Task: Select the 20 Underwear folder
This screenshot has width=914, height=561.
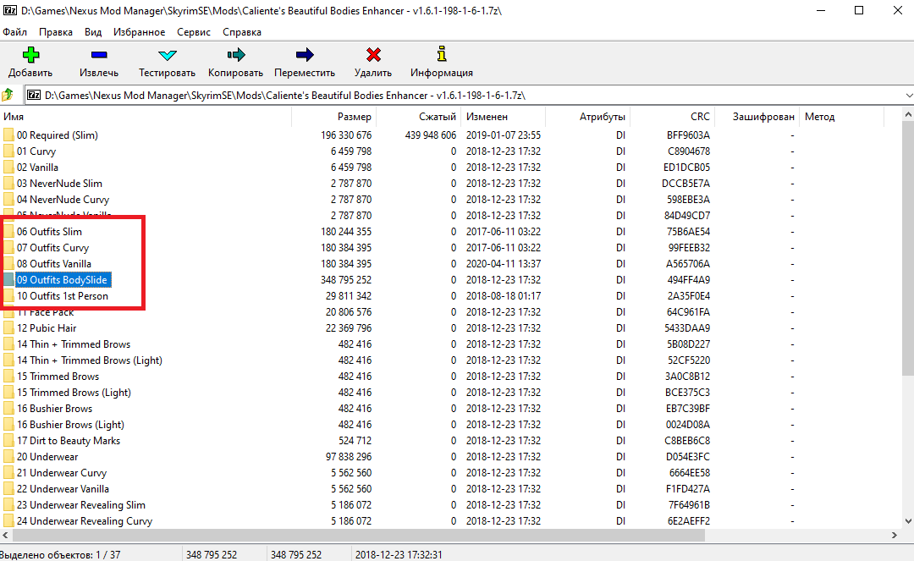Action: (47, 457)
